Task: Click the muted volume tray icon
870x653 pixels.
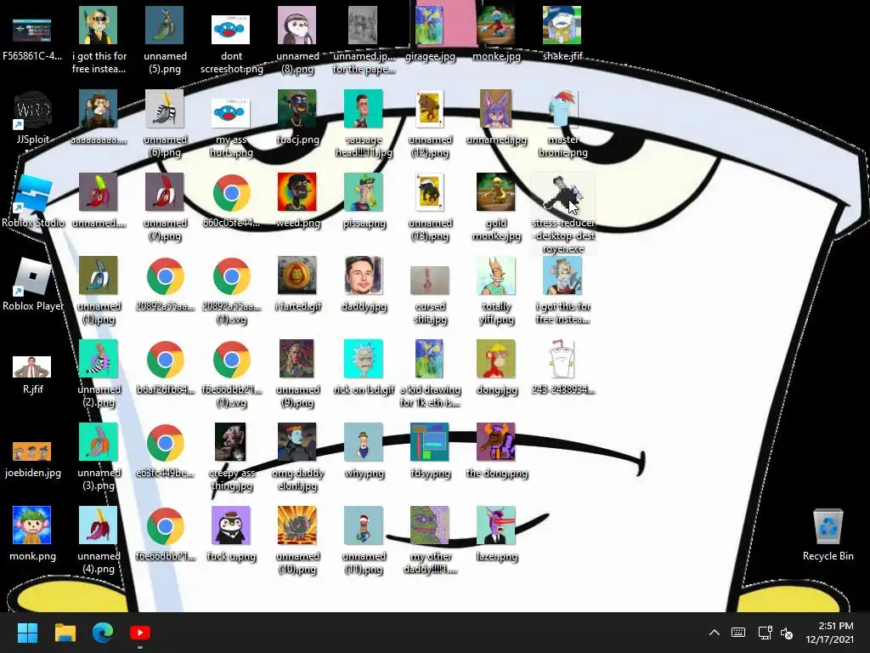Action: tap(787, 633)
